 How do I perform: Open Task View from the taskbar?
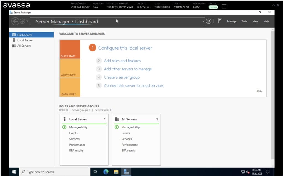[95, 172]
